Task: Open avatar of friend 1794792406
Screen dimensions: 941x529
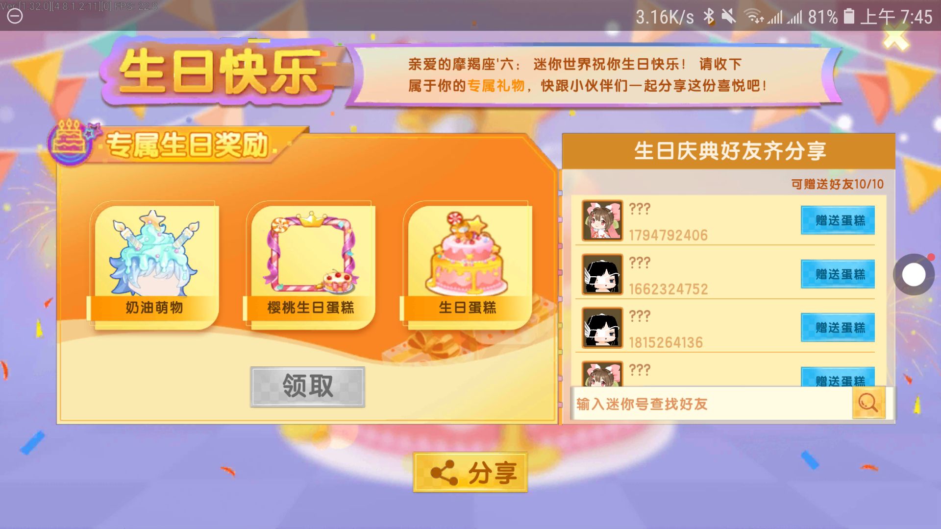Action: click(x=602, y=220)
